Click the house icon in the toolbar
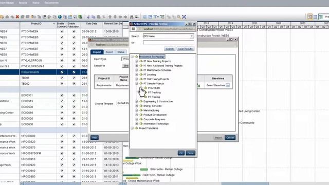329x185 pixels. (7, 17)
